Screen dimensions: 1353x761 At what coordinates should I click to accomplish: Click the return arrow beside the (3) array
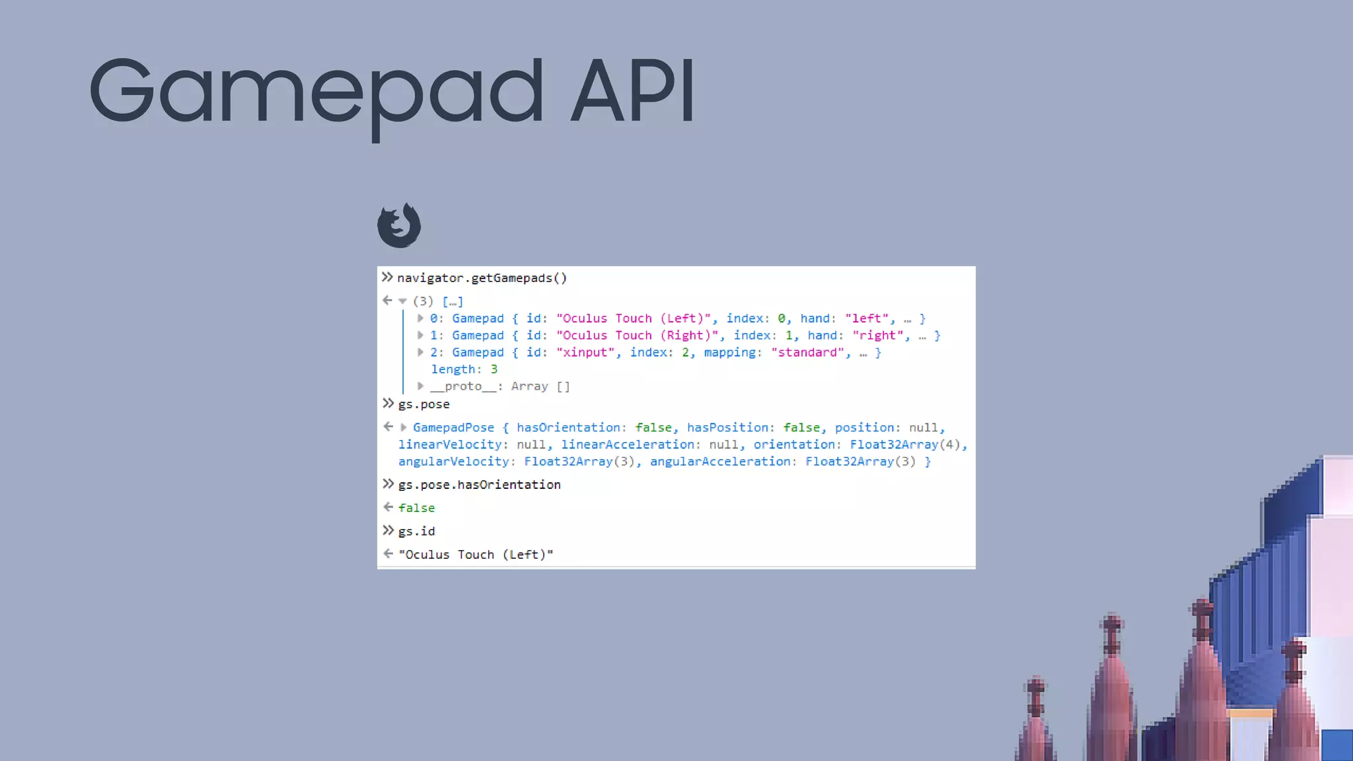pos(387,300)
